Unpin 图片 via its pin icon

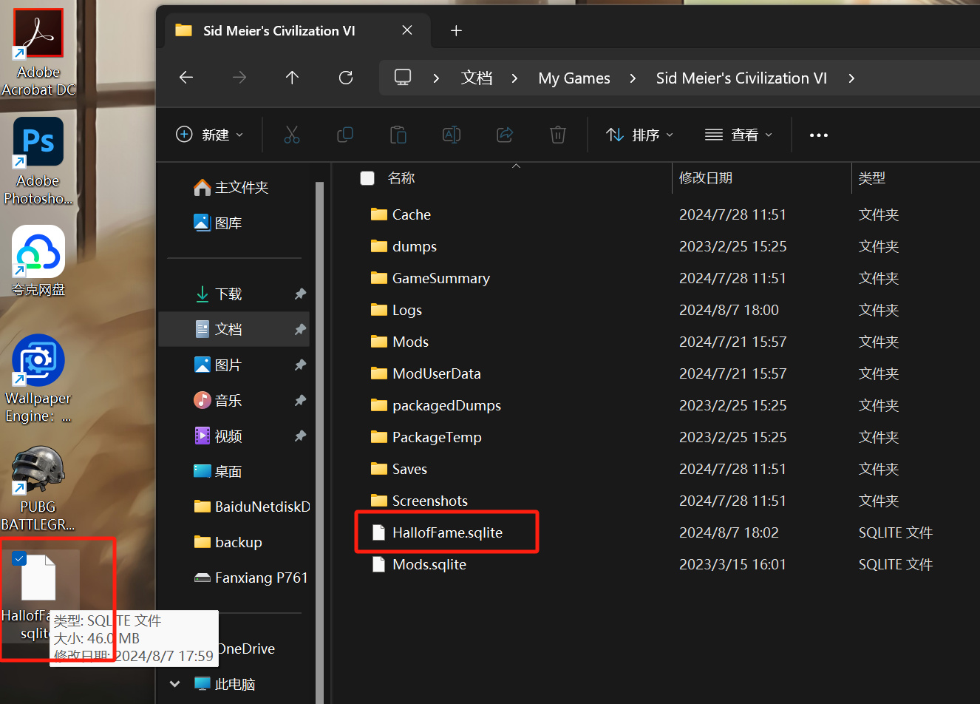pos(300,365)
